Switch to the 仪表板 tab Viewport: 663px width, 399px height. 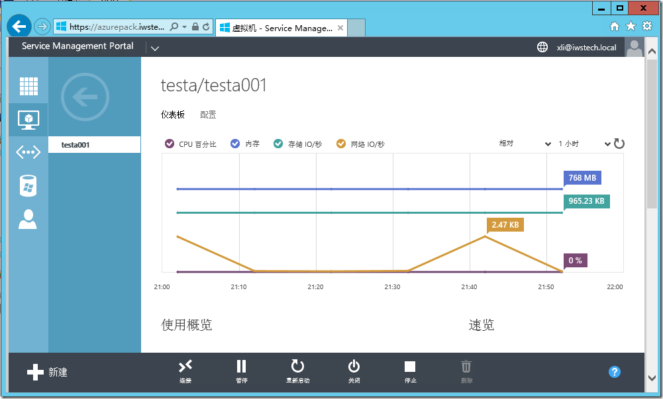pos(172,114)
